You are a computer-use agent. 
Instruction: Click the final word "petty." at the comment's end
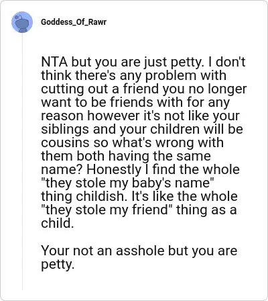(57, 264)
